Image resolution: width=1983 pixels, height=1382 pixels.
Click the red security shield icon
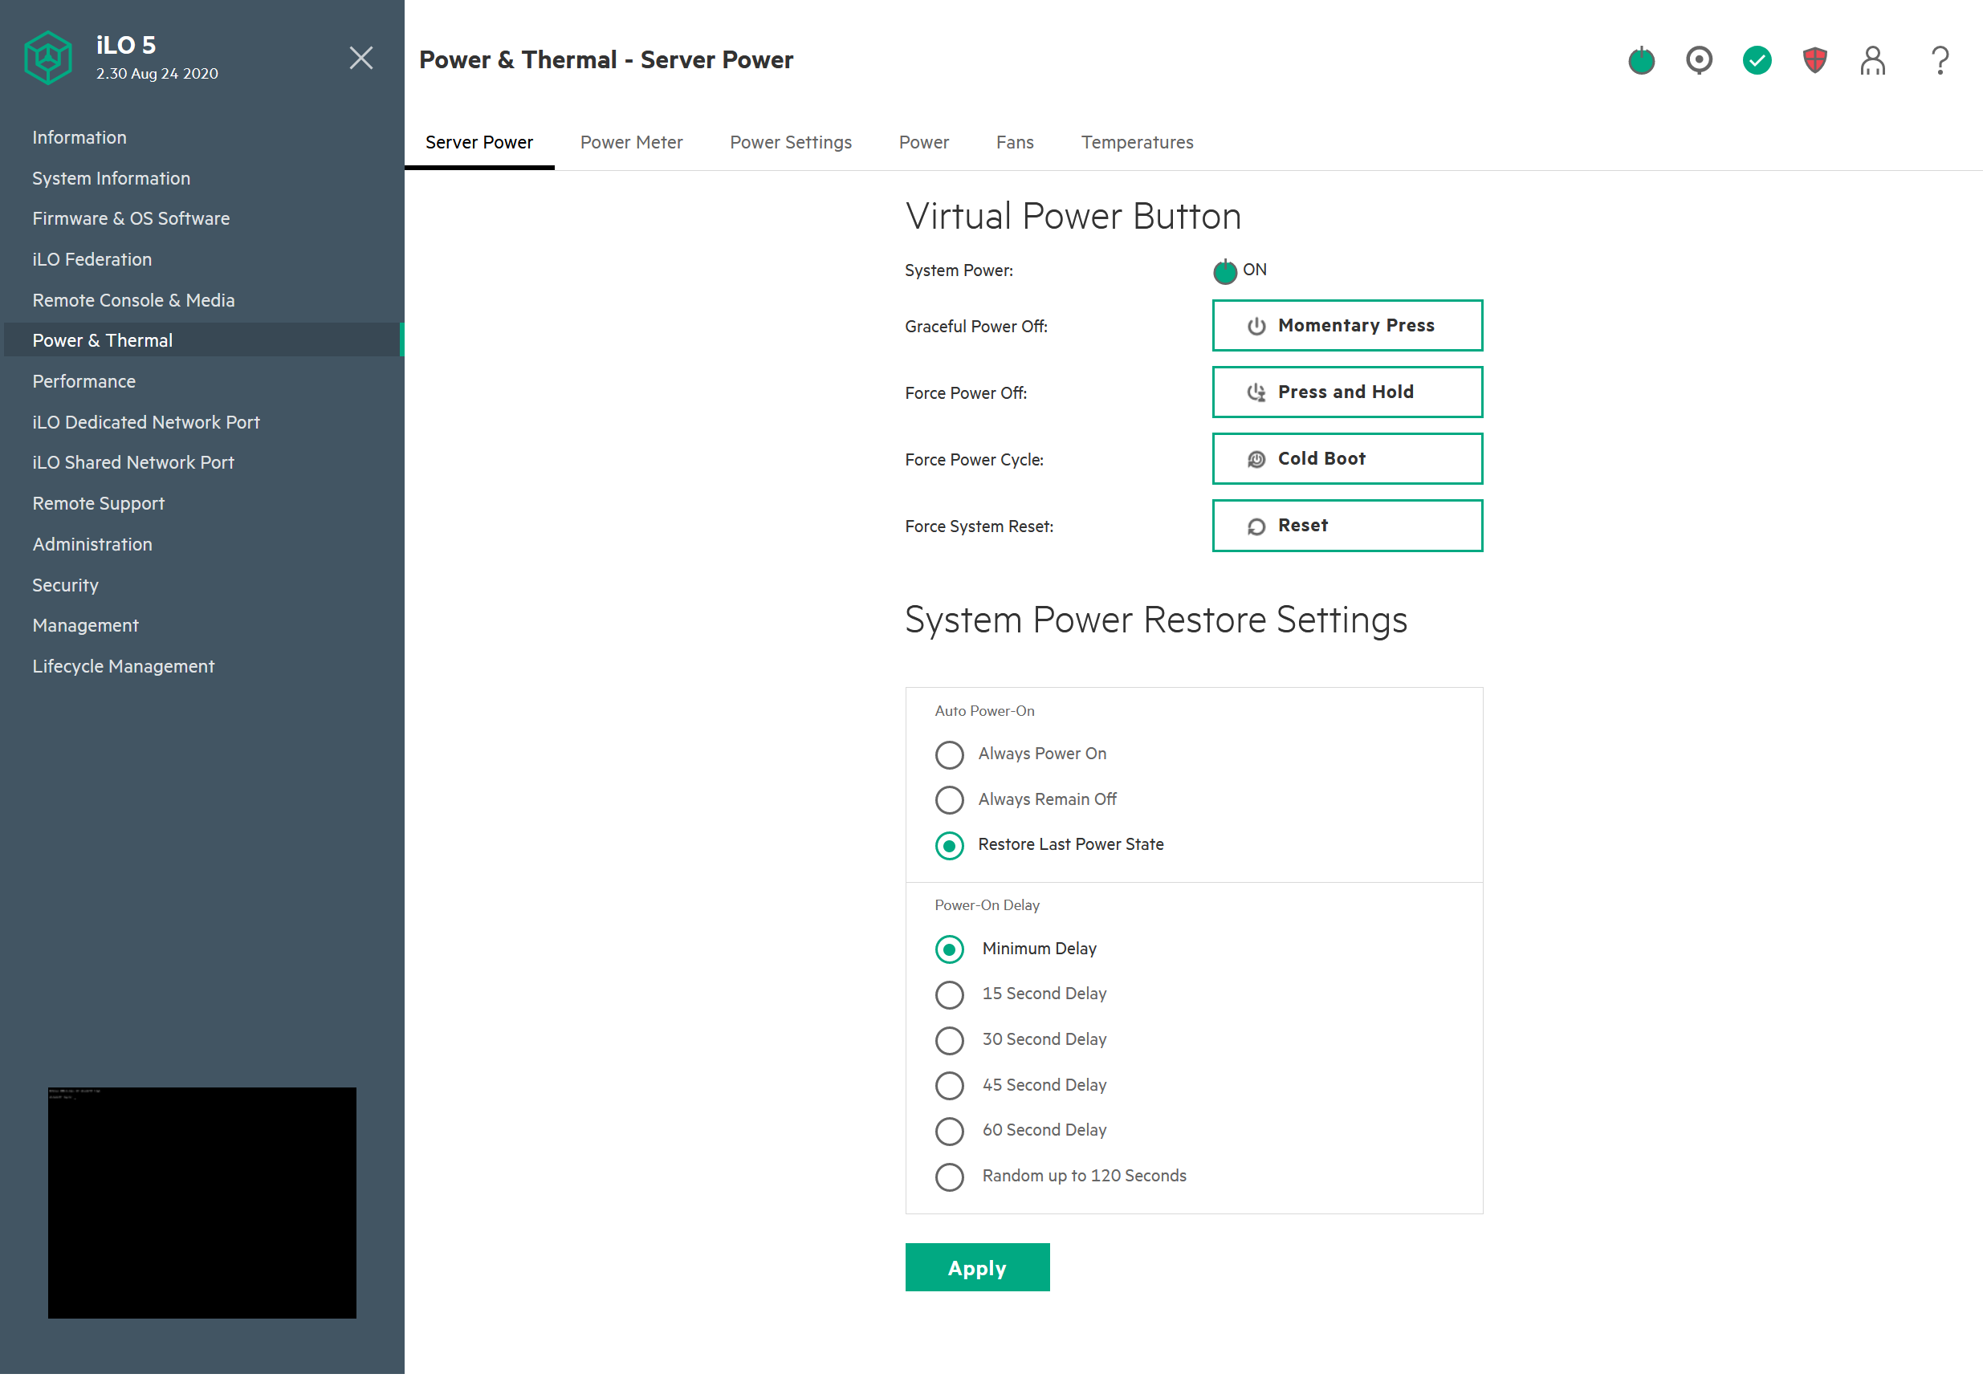pyautogui.click(x=1814, y=60)
